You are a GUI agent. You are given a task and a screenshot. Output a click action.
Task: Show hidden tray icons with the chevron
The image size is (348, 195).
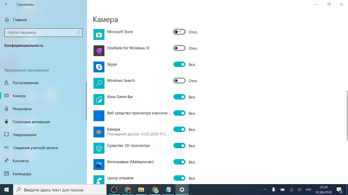click(x=265, y=190)
